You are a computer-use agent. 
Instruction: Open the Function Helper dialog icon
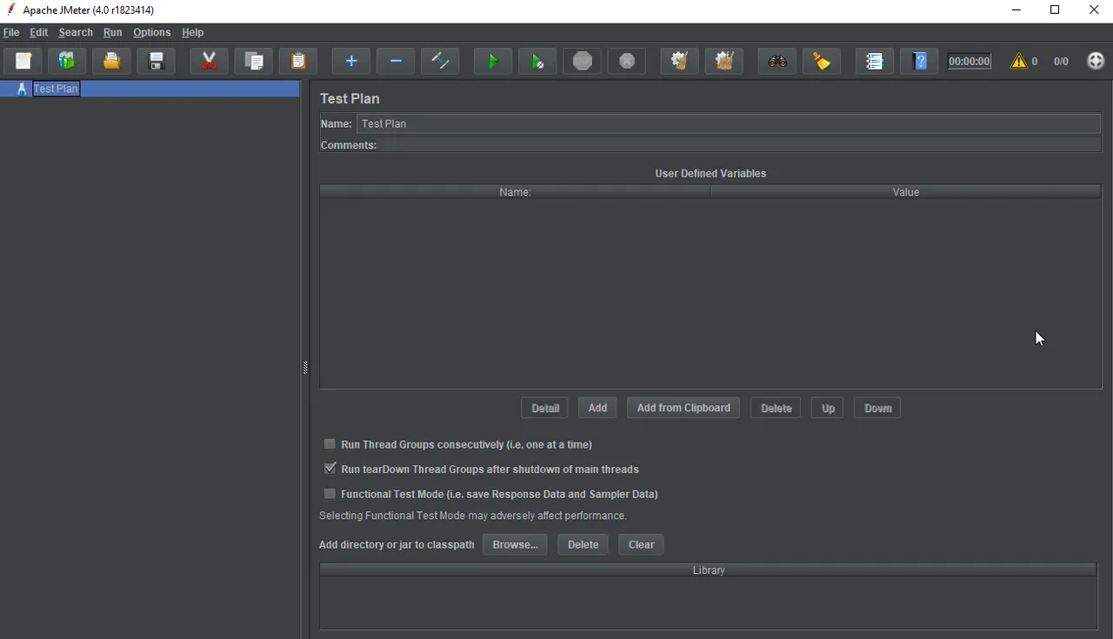click(x=875, y=61)
